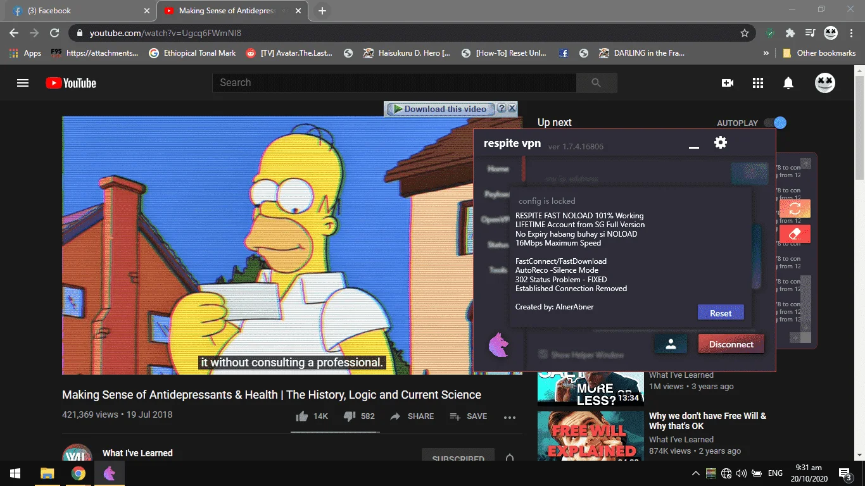The width and height of the screenshot is (865, 486).
Task: Open File Explorer from the taskbar
Action: pos(47,473)
